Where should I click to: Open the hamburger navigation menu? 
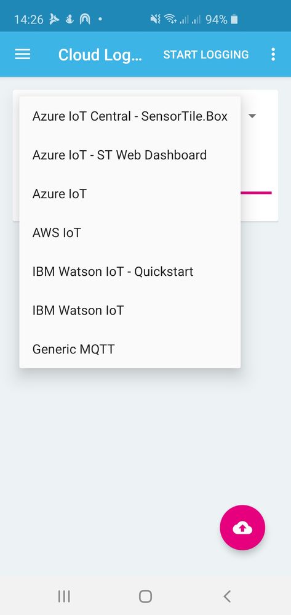pyautogui.click(x=22, y=54)
